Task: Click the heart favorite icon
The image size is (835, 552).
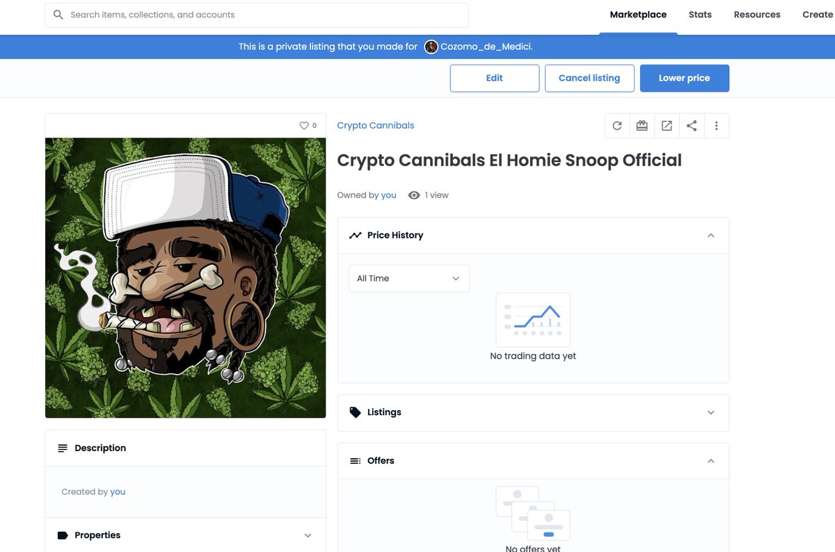Action: click(x=303, y=126)
